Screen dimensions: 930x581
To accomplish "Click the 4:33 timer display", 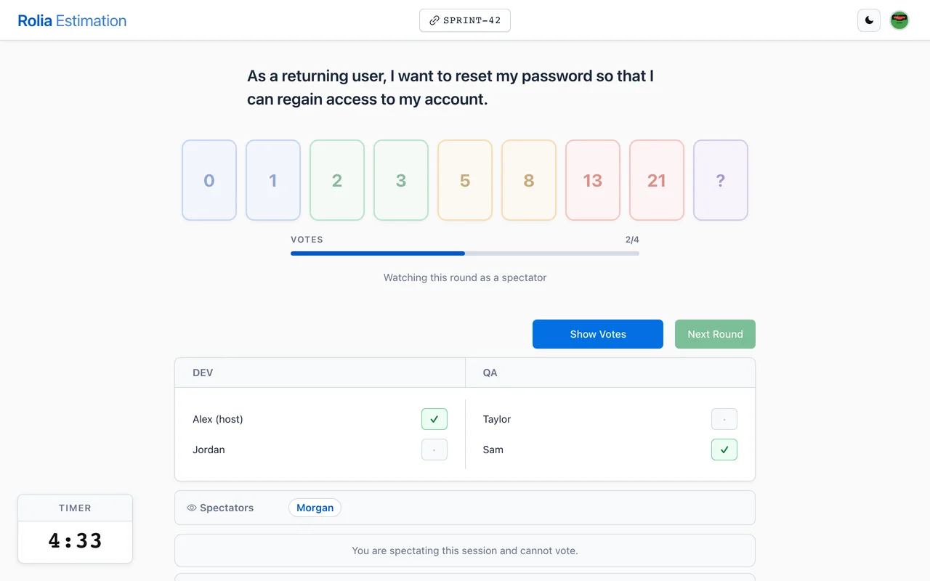I will 76,541.
